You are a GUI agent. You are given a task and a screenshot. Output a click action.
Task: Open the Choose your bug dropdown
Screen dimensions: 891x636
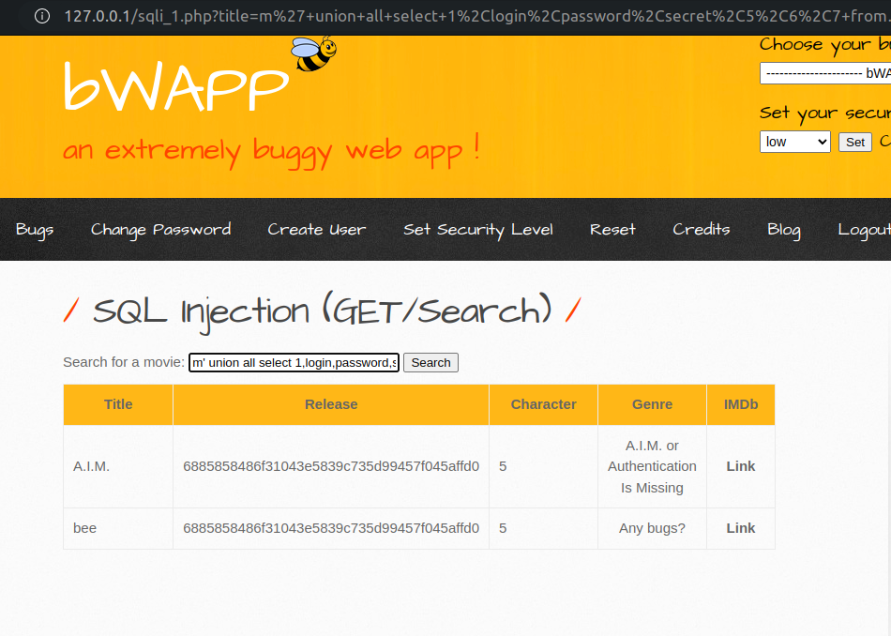(x=825, y=73)
